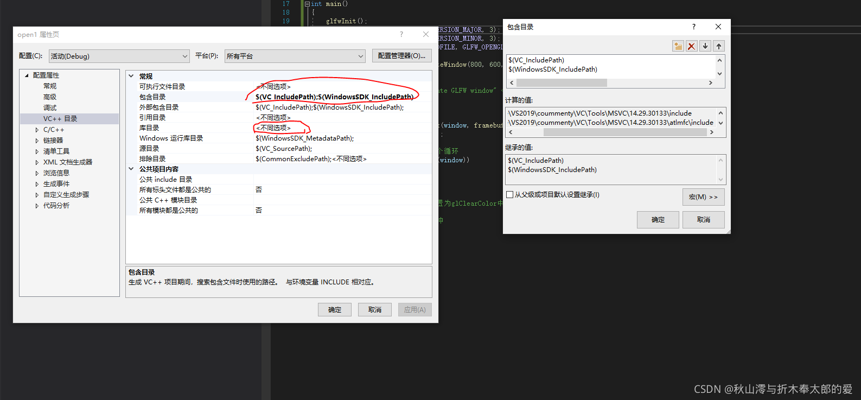Click scroll up arrow of include path edit list

pyautogui.click(x=720, y=60)
